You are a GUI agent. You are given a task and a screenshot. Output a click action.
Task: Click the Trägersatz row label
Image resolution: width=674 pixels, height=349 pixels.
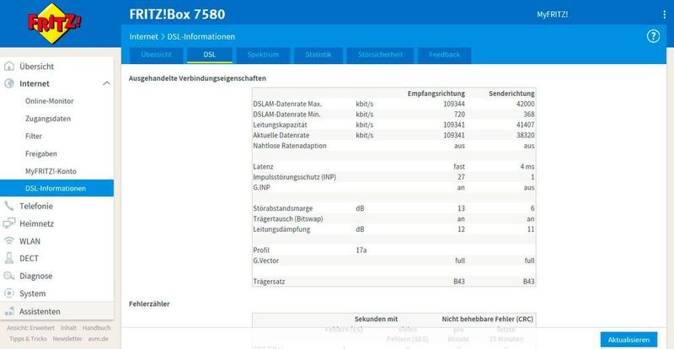(x=270, y=282)
